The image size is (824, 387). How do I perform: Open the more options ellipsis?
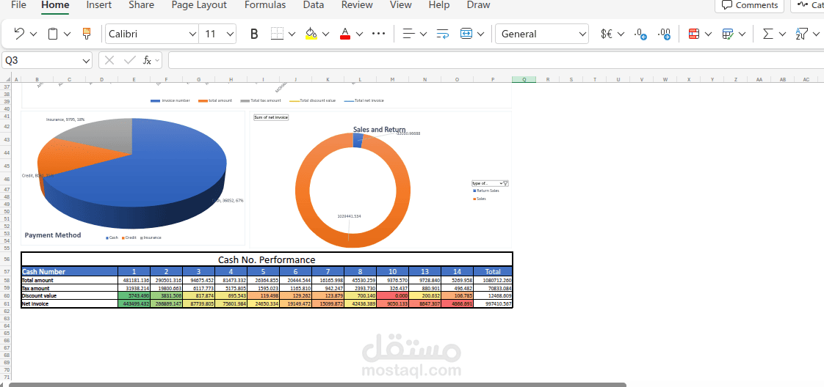point(378,34)
